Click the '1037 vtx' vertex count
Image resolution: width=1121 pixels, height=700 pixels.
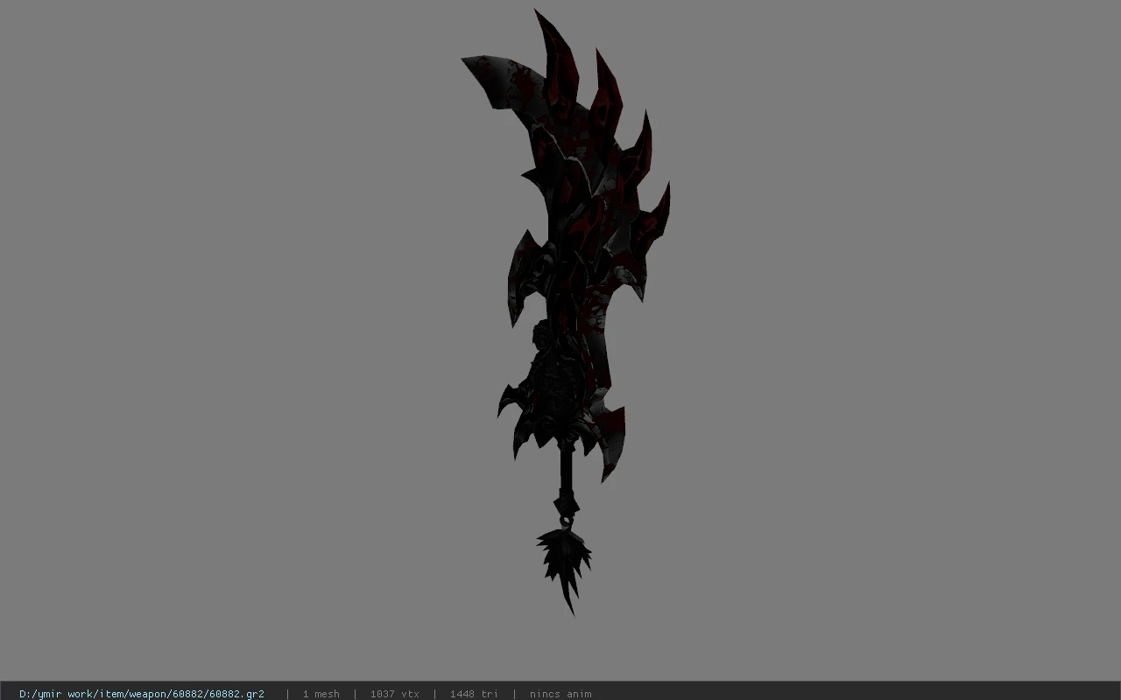point(395,694)
